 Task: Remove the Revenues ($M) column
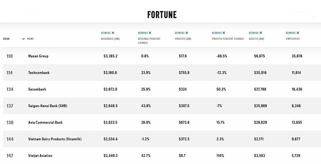pyautogui.click(x=107, y=33)
